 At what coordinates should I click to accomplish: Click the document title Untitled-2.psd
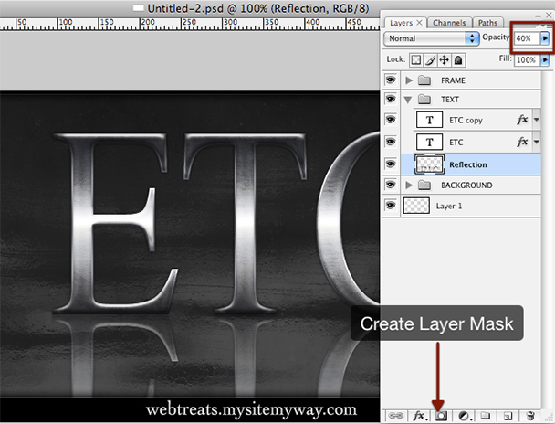click(x=185, y=8)
